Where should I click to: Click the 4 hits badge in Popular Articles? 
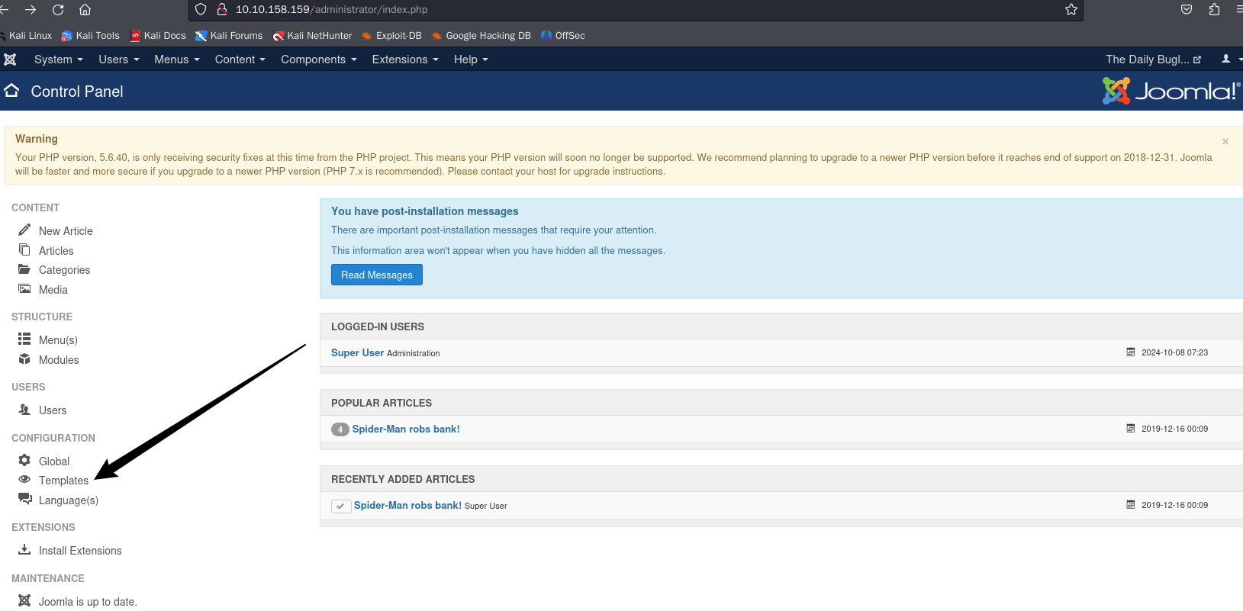(340, 429)
